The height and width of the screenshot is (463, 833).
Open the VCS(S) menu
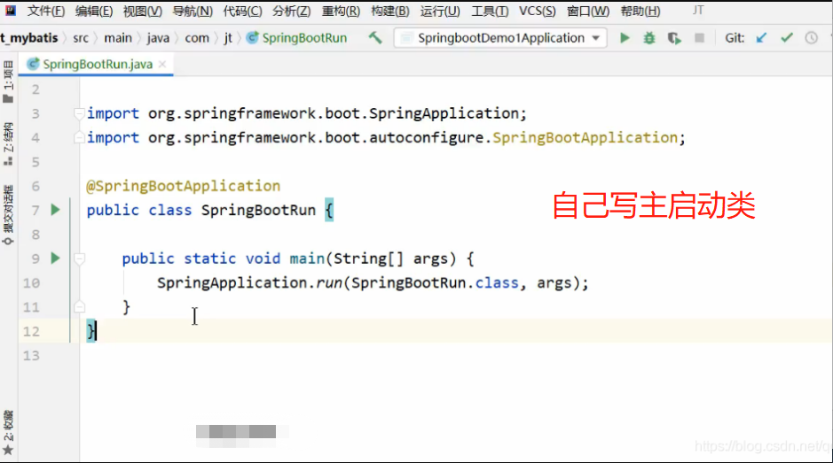[537, 11]
